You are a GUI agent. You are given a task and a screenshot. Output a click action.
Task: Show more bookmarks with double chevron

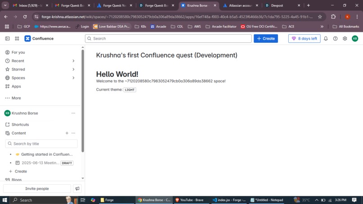coord(322,27)
